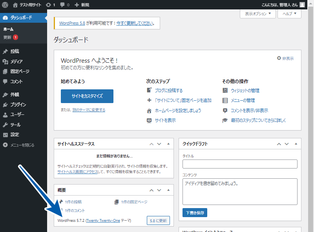The width and height of the screenshot is (314, 232).
Task: Move クイックドラフト panel down
Action: pos(287,144)
